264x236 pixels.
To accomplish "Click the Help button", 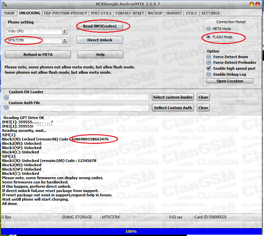I will pyautogui.click(x=100, y=55).
